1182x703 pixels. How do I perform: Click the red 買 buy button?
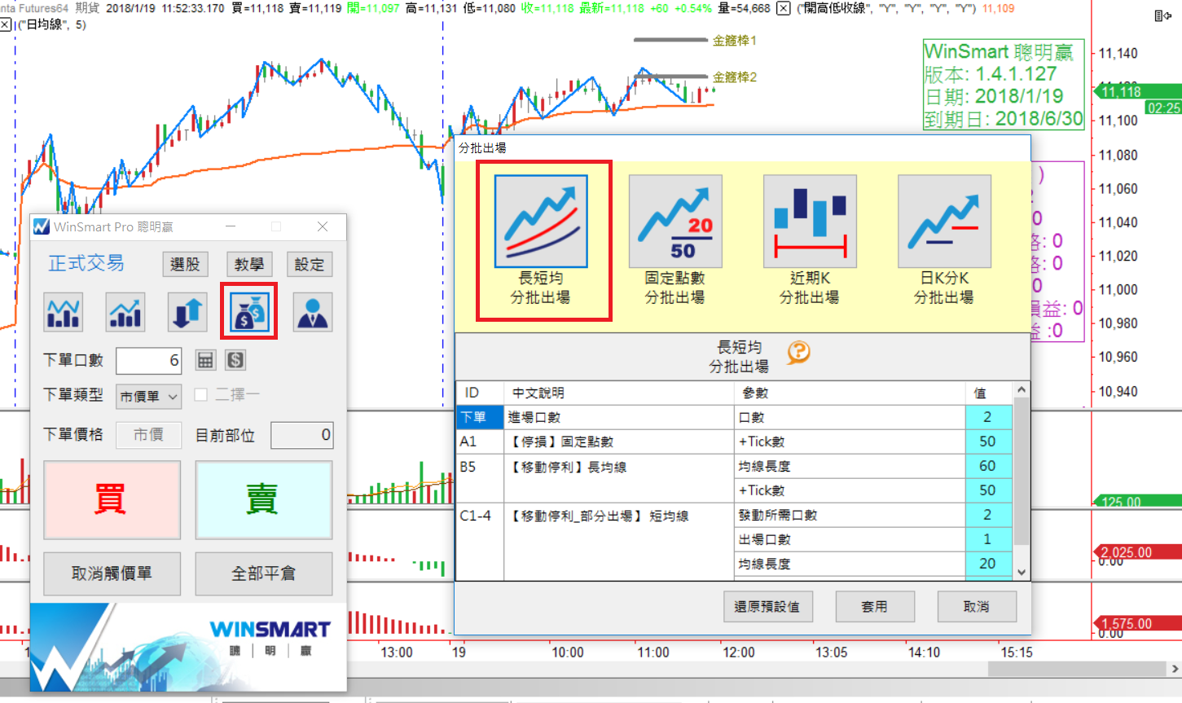(x=112, y=499)
